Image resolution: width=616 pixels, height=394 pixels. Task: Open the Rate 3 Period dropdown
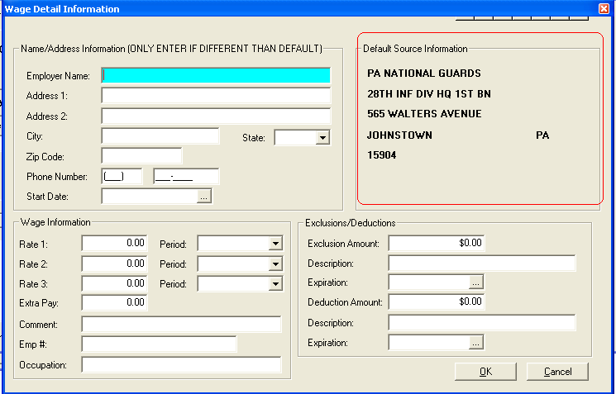275,284
